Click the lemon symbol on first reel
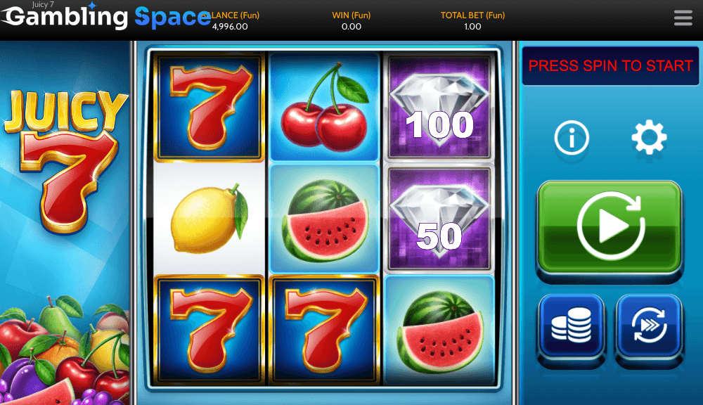The width and height of the screenshot is (703, 405). coord(209,219)
